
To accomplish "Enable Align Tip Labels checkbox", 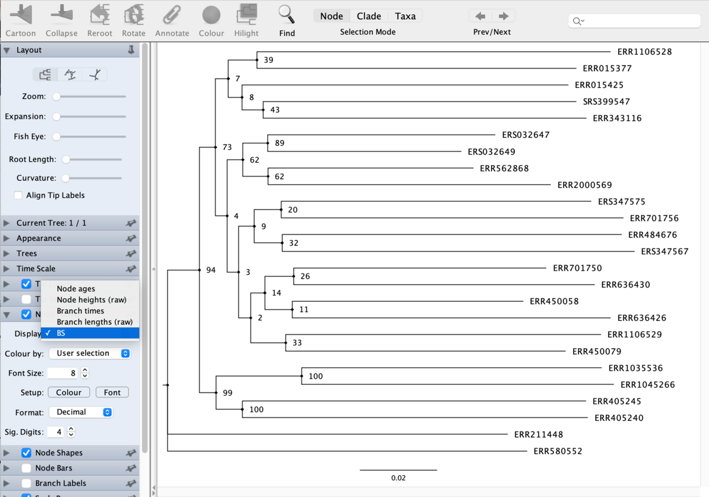I will click(18, 195).
